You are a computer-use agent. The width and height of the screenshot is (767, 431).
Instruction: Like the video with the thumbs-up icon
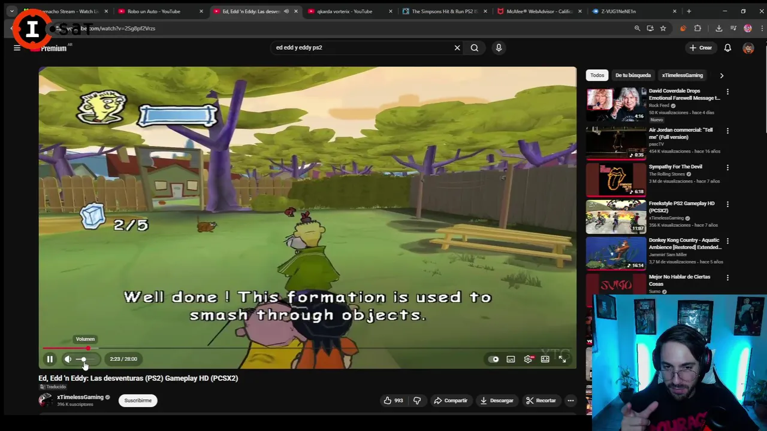point(393,400)
